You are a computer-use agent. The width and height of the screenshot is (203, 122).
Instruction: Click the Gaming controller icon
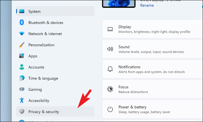[x=22, y=89]
